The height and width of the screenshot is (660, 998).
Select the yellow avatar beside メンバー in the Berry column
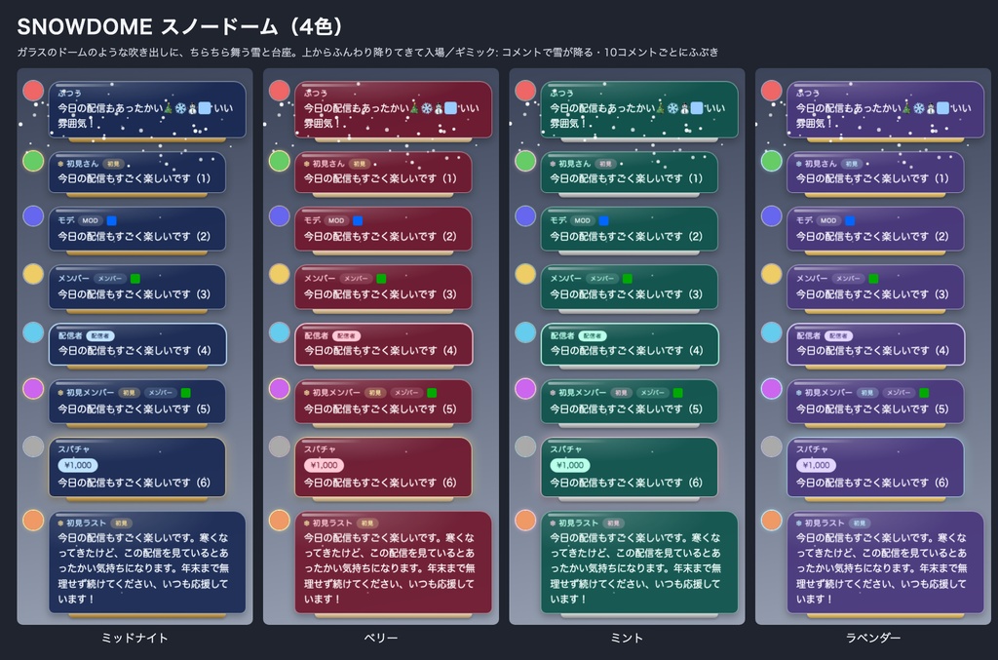[x=280, y=274]
